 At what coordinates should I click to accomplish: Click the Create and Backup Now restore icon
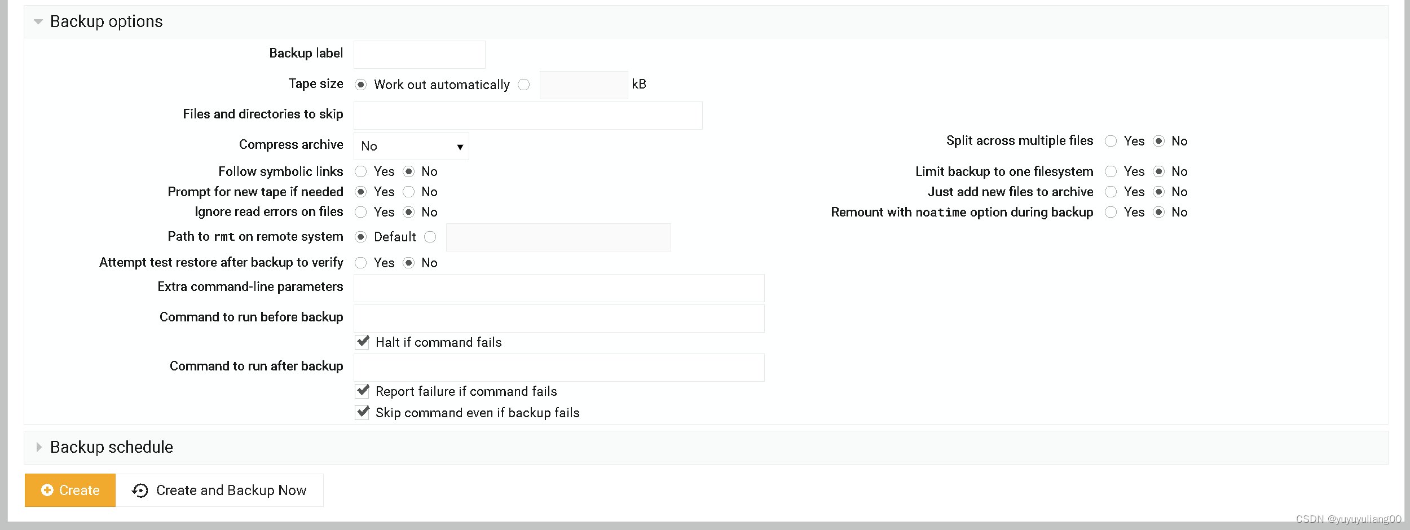point(139,490)
